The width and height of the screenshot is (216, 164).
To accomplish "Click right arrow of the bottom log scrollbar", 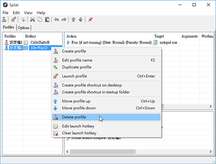I will 210,151.
